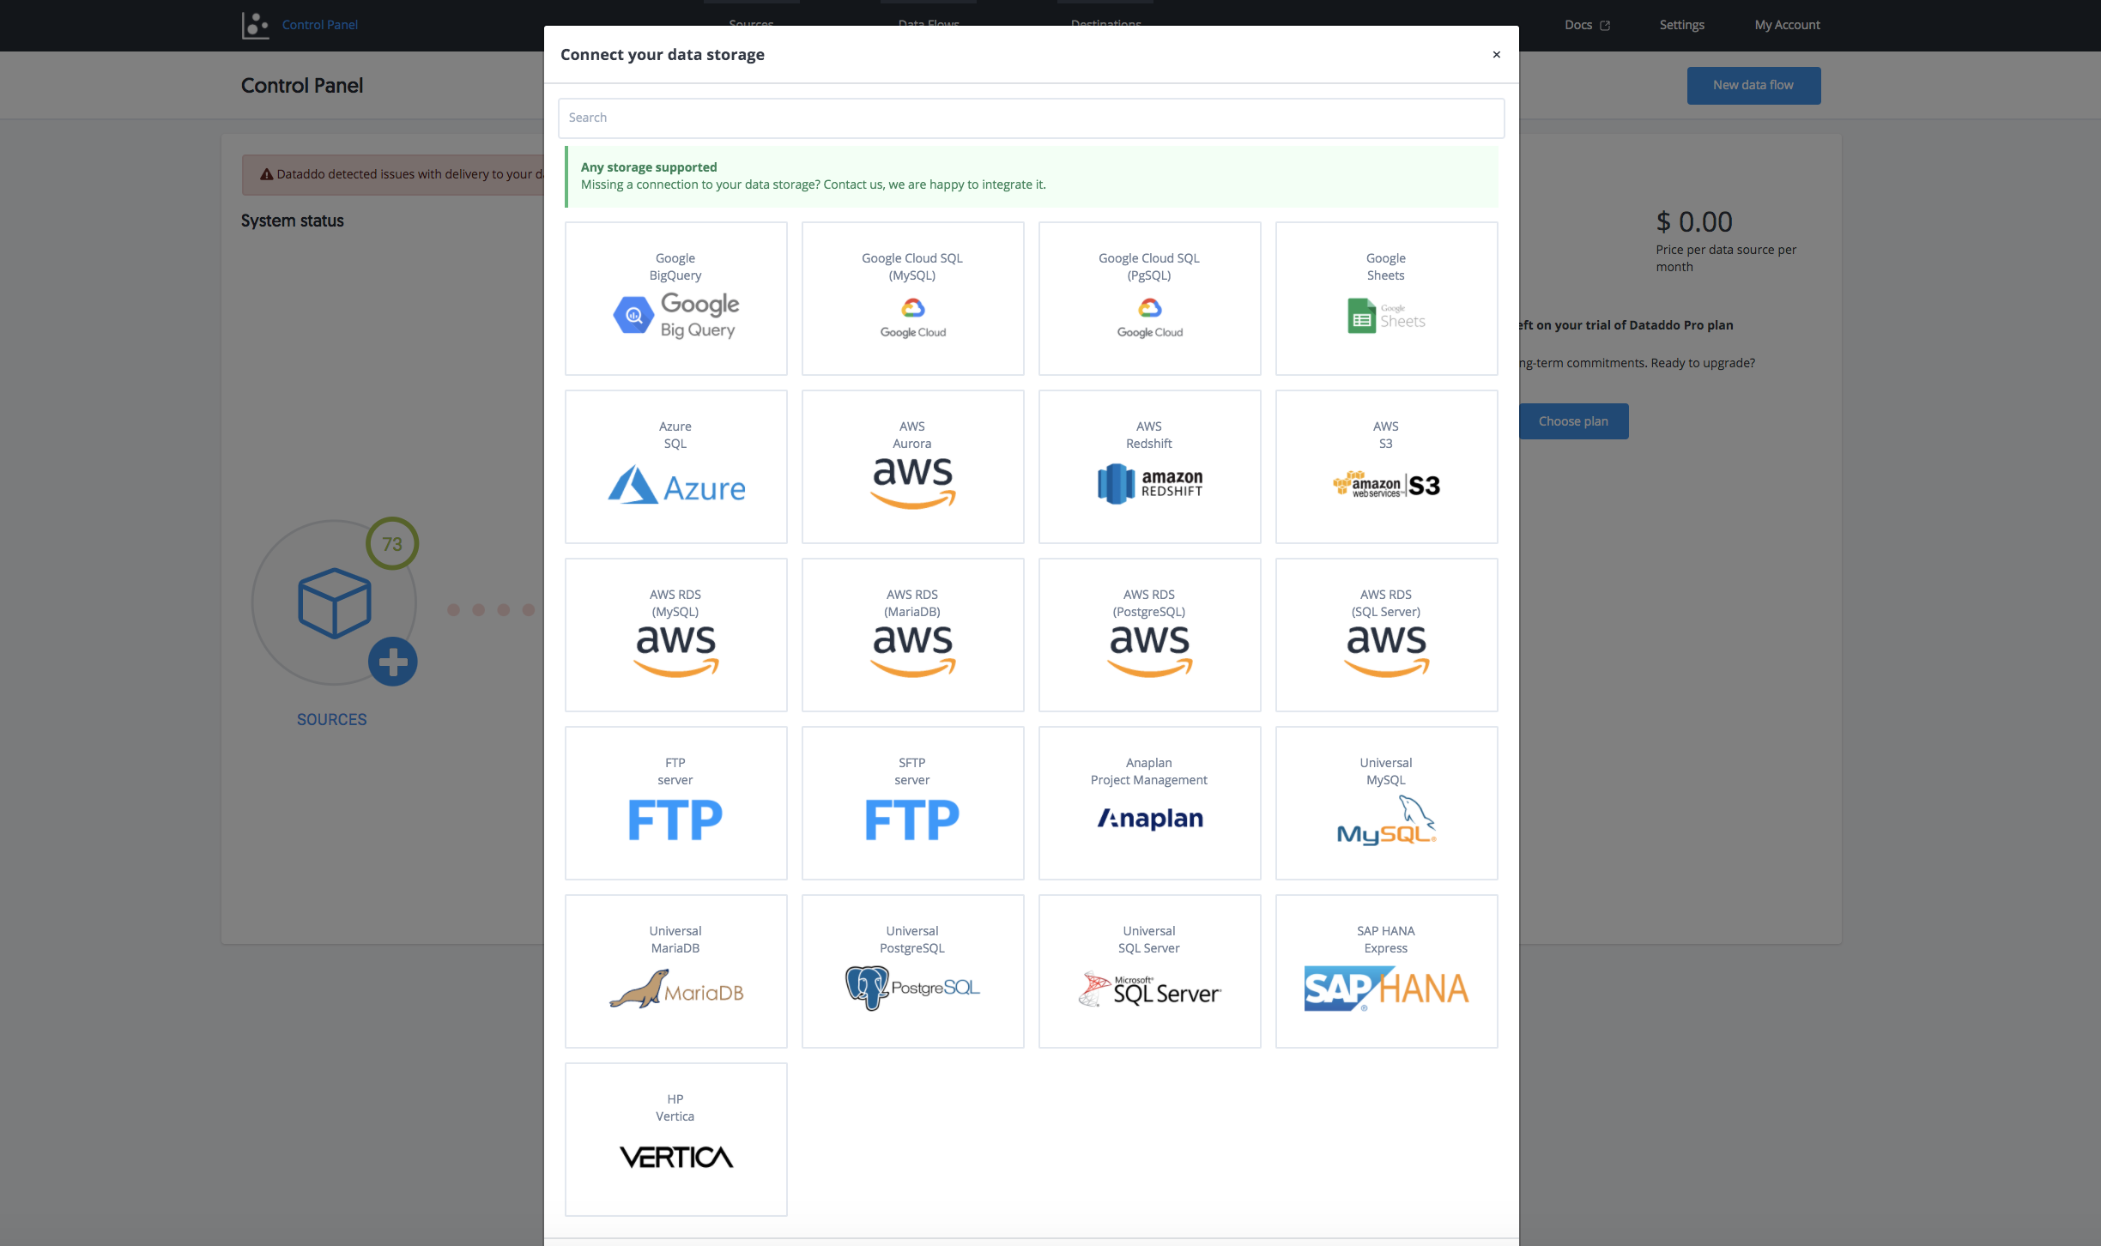Choose Google Cloud SQL (MySQL) storage
Viewport: 2101px width, 1246px height.
pyautogui.click(x=912, y=299)
